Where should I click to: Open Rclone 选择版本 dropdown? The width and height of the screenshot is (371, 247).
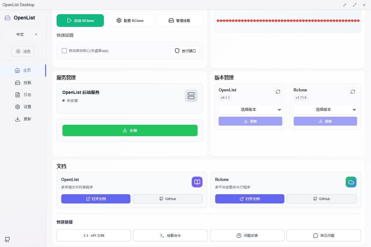(325, 110)
